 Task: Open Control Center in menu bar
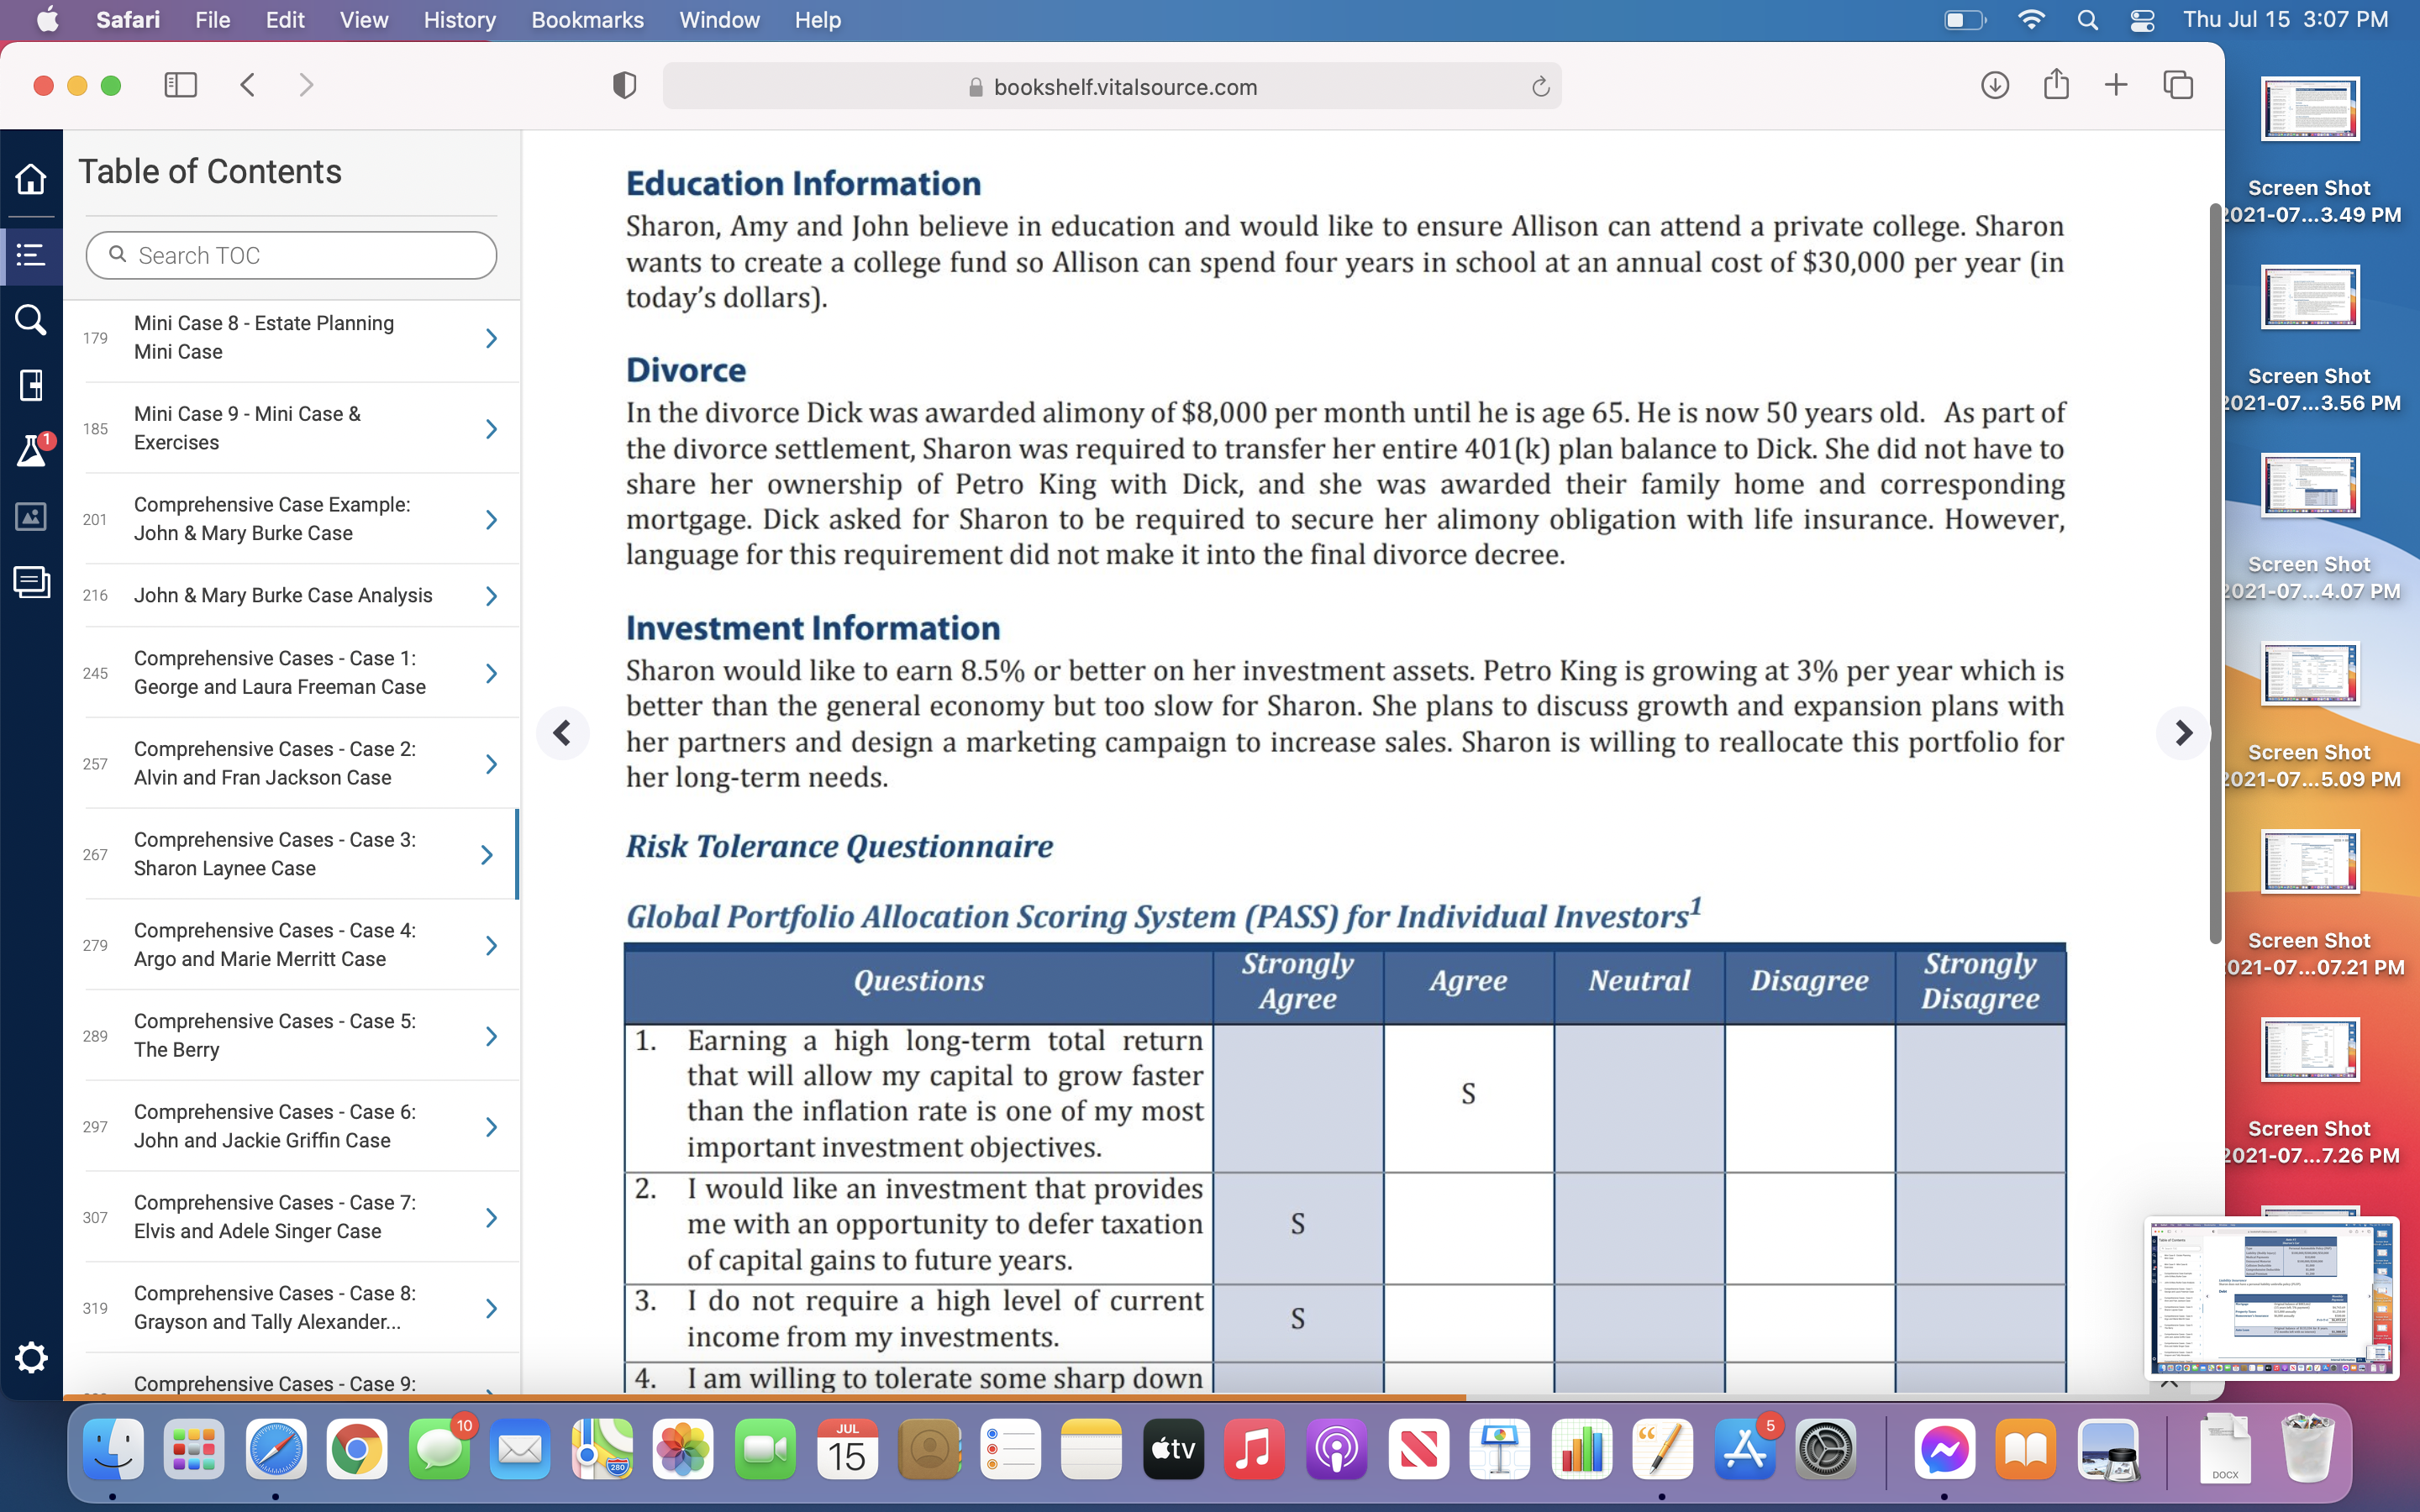(x=2142, y=20)
